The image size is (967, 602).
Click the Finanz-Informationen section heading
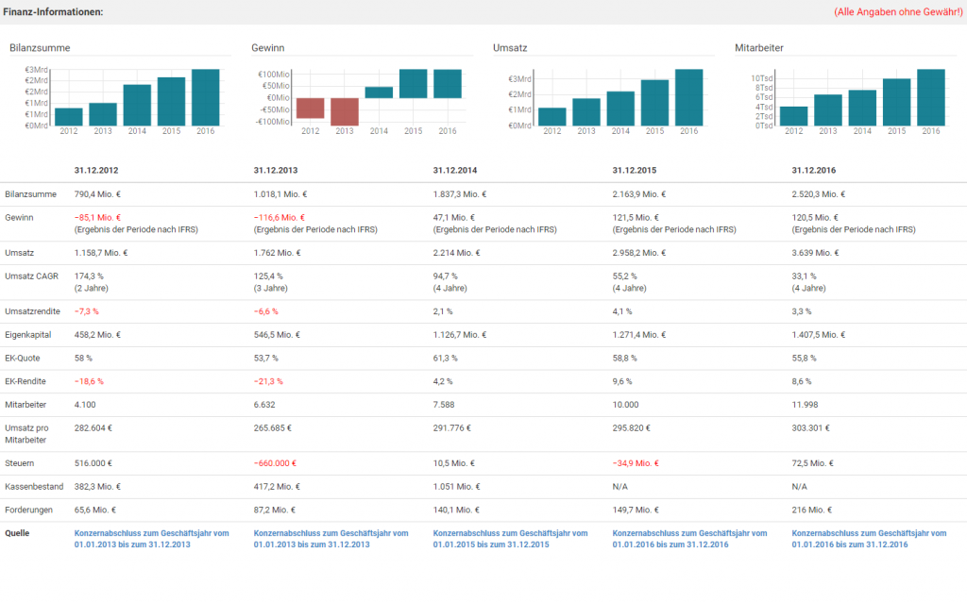click(x=54, y=11)
